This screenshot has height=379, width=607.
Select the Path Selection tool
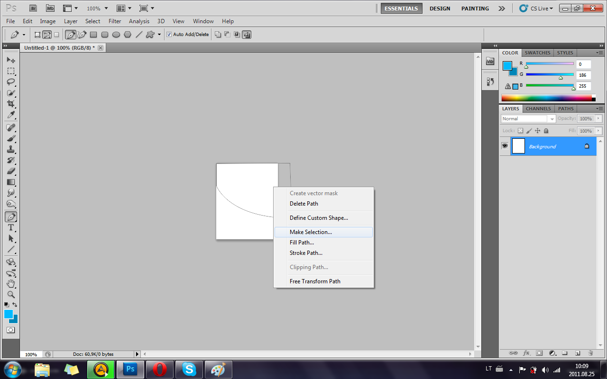[11, 238]
